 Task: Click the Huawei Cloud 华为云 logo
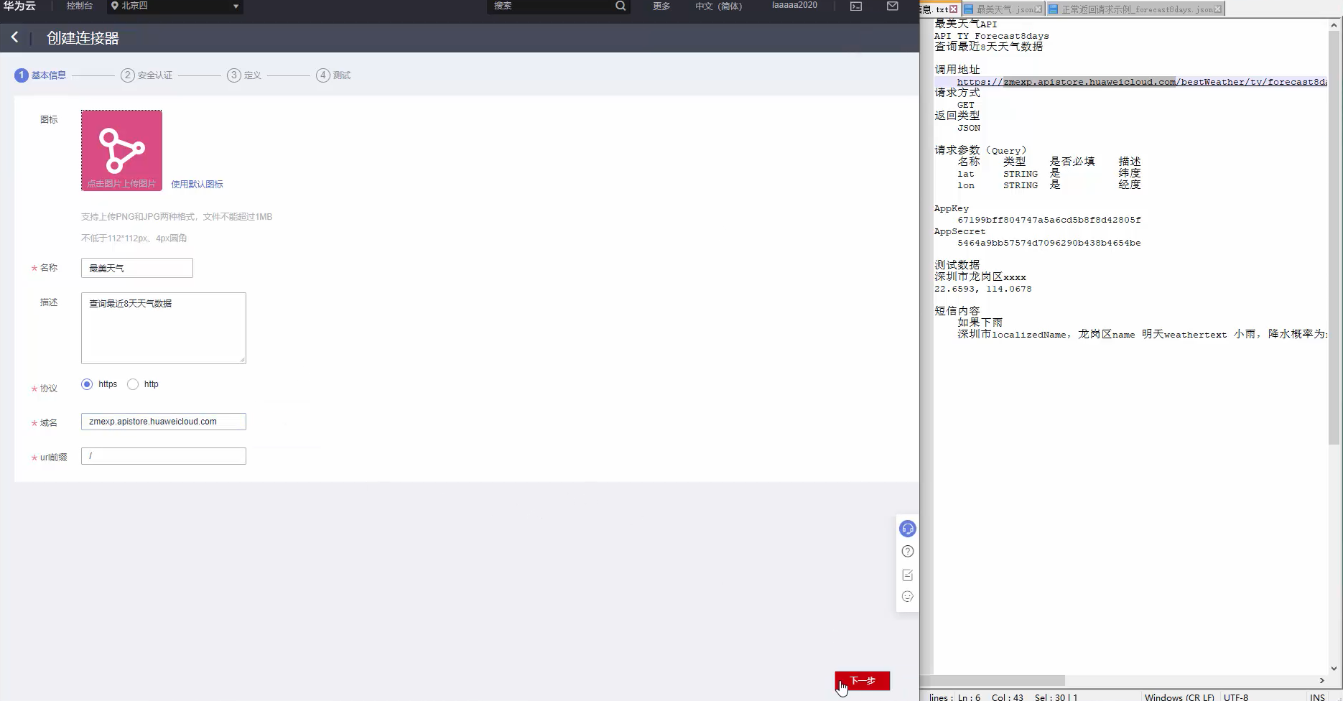tap(19, 6)
